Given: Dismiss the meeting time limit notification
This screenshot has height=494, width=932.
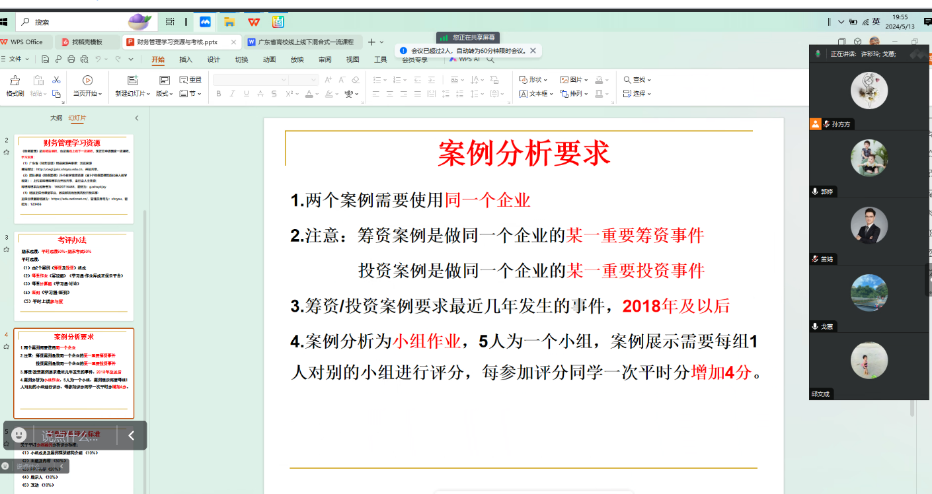Looking at the screenshot, I should 533,50.
